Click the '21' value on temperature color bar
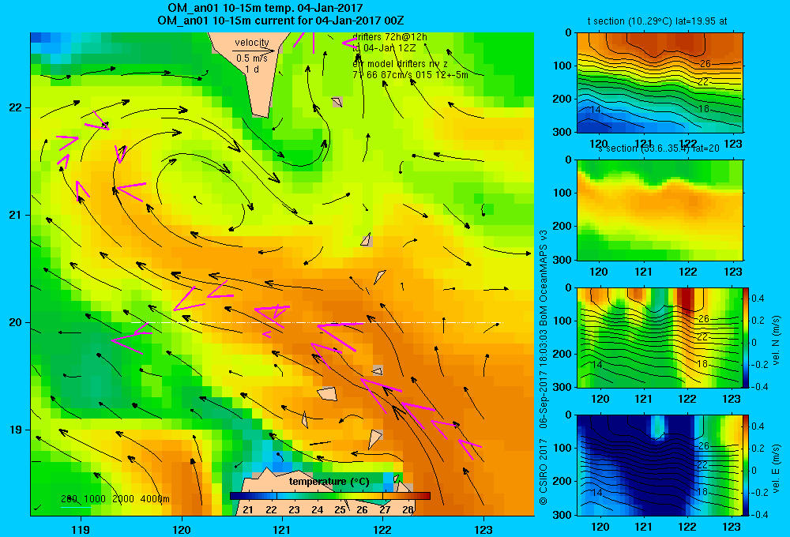 click(x=248, y=509)
